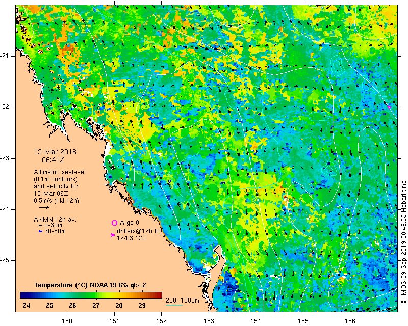Click the 'Argo 0' legend label
Viewport: 408px width, 326px height.
coord(130,223)
